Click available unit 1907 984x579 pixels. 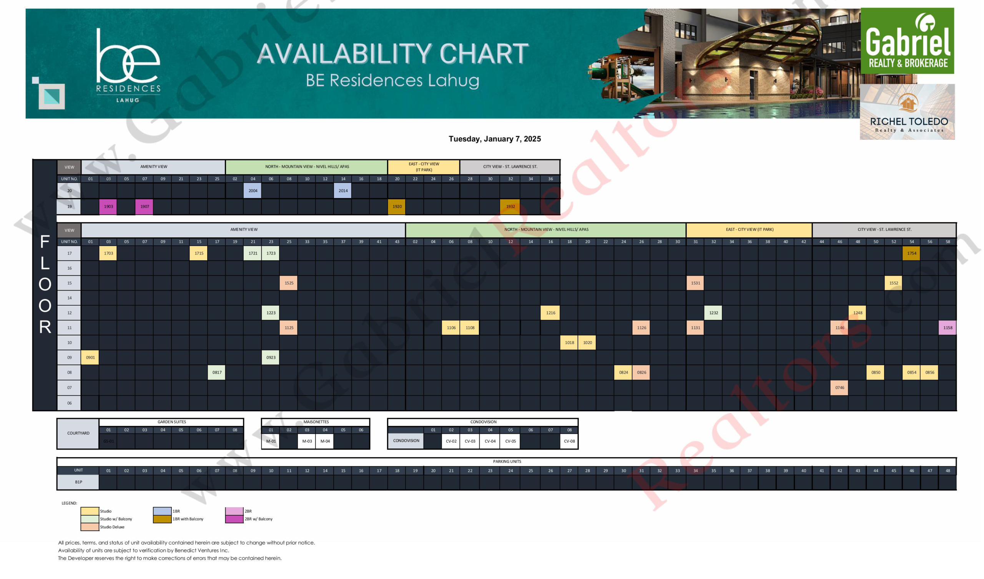(x=145, y=207)
